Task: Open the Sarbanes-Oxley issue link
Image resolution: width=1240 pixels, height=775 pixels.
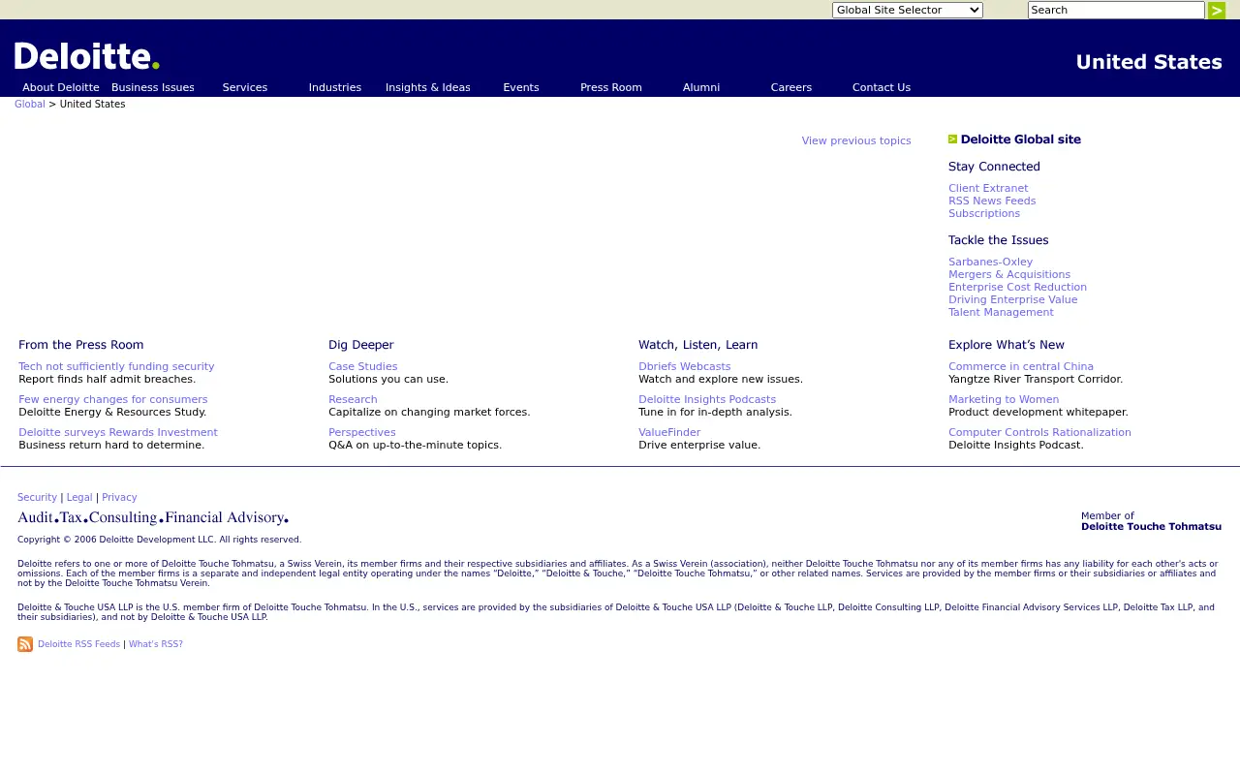Action: click(x=990, y=263)
